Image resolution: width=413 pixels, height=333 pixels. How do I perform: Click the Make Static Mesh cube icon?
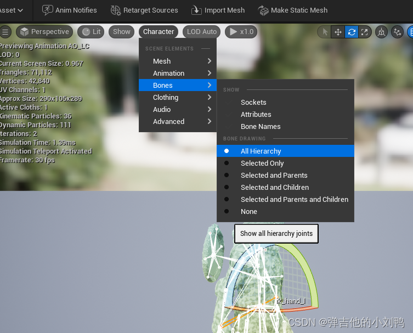tap(263, 10)
